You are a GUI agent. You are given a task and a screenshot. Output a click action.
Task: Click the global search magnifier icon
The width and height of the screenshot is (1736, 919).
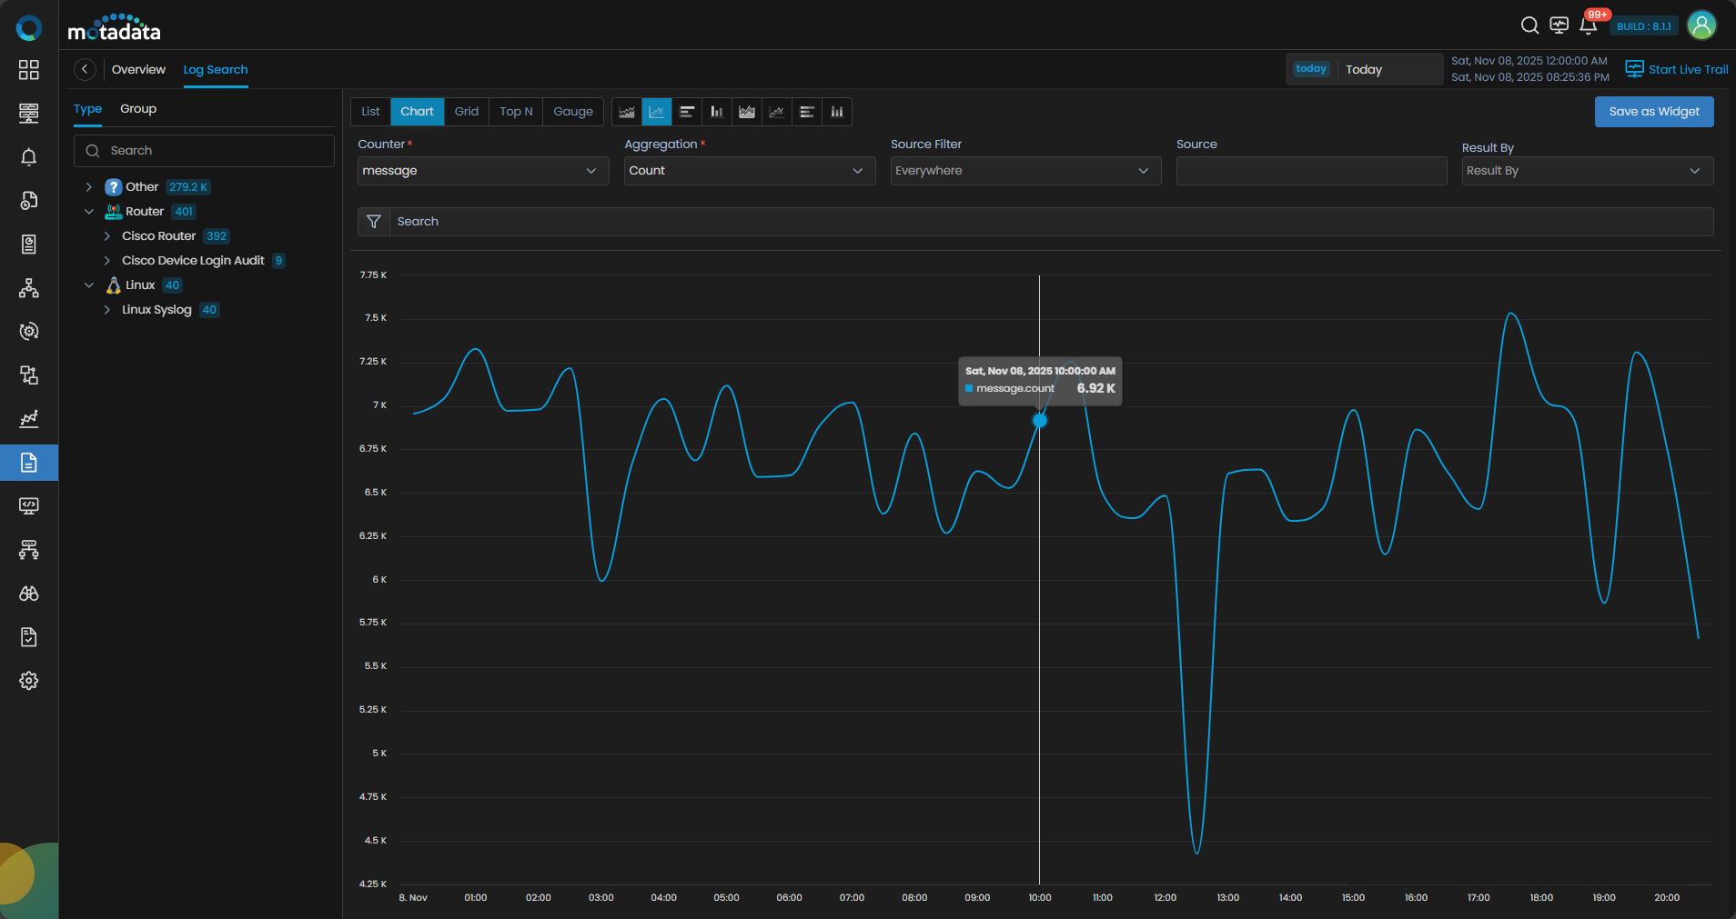(x=1529, y=25)
